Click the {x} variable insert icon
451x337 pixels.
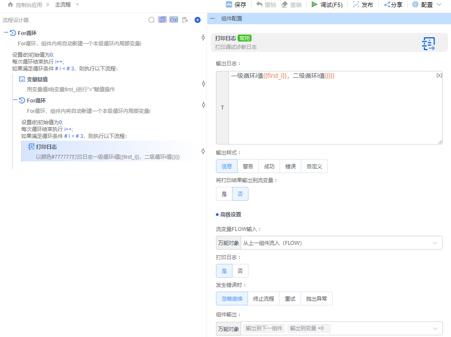[439, 76]
